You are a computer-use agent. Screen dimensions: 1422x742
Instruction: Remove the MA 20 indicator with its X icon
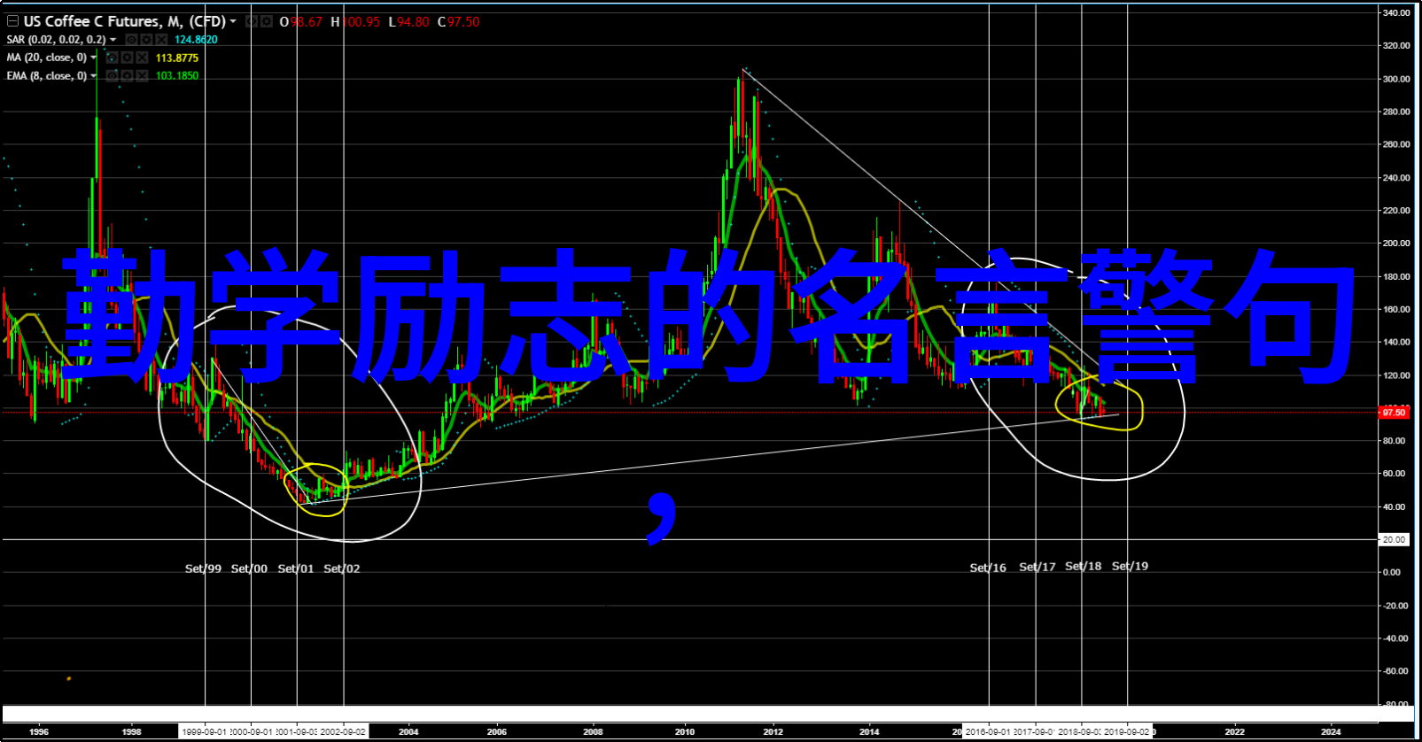142,58
